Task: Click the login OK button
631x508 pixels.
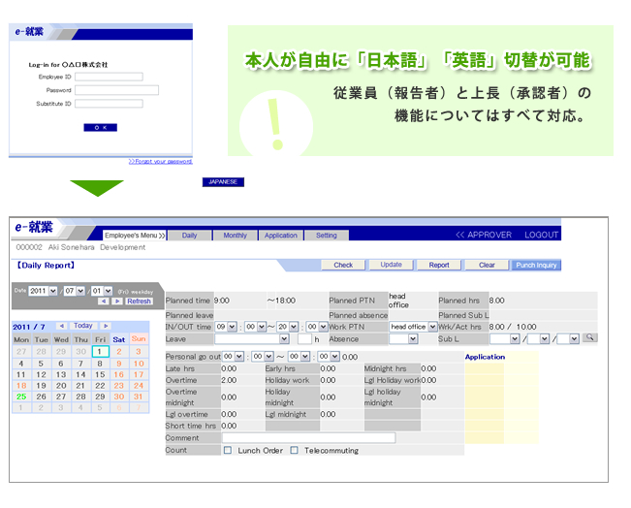Action: [x=100, y=128]
